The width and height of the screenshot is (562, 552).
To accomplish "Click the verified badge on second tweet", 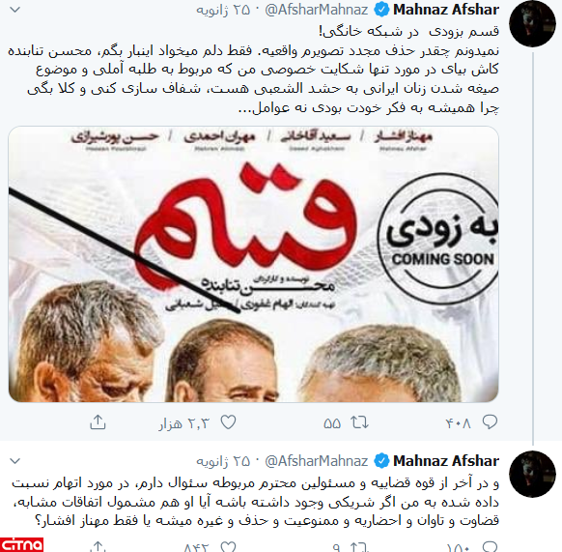I will click(x=381, y=461).
